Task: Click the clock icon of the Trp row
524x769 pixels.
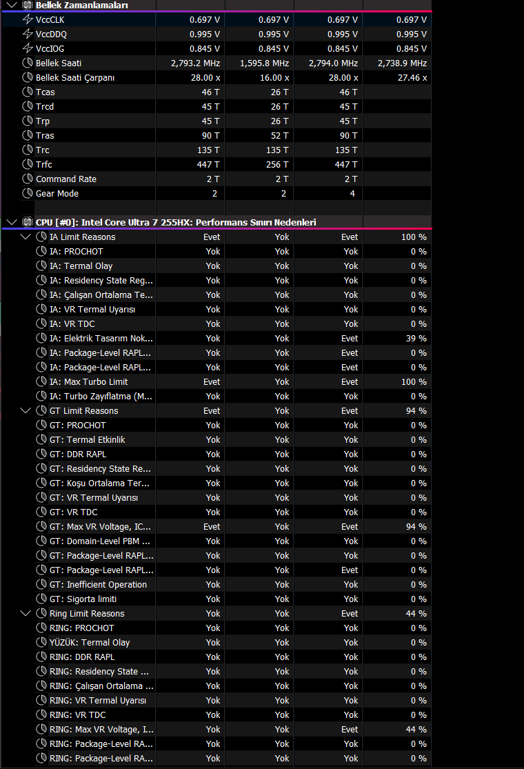Action: (x=28, y=121)
